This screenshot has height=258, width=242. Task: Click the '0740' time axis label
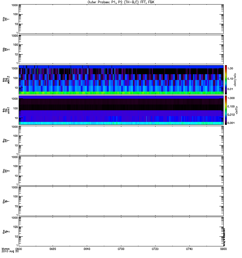tap(189, 249)
